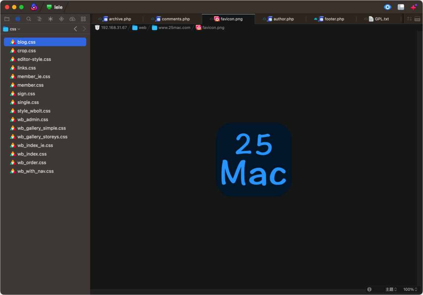The height and width of the screenshot is (295, 423).
Task: Open the lele project button
Action: pyautogui.click(x=55, y=7)
